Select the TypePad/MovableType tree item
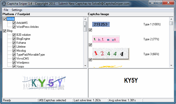This screenshot has height=104, width=176. pos(31,55)
